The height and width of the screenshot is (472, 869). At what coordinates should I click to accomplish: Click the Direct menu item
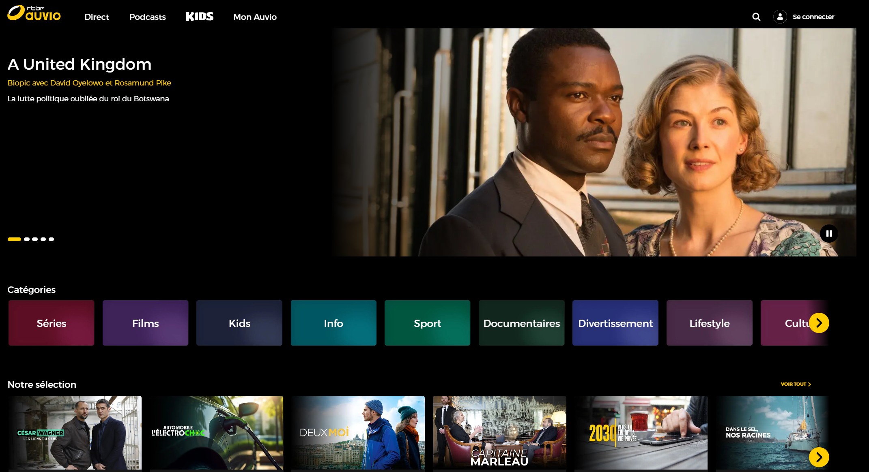[x=97, y=17]
